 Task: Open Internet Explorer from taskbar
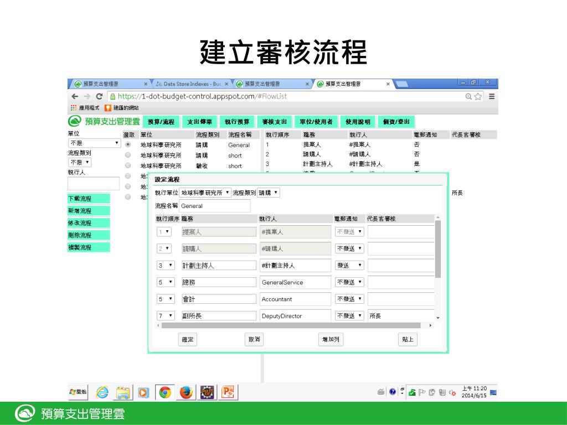[x=102, y=392]
